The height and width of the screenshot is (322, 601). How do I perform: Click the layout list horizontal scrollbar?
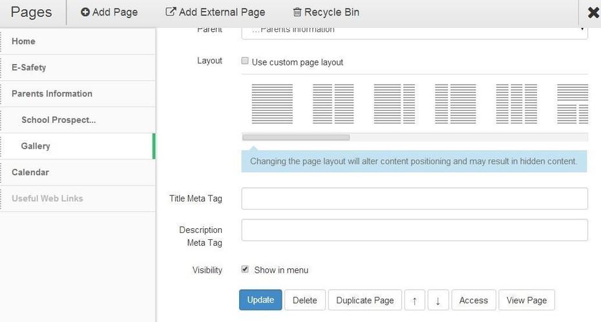(296, 137)
